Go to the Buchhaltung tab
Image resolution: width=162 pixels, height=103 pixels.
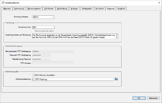(x=62, y=9)
